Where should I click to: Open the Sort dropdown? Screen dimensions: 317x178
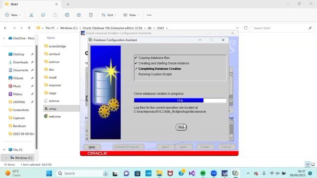(109, 15)
